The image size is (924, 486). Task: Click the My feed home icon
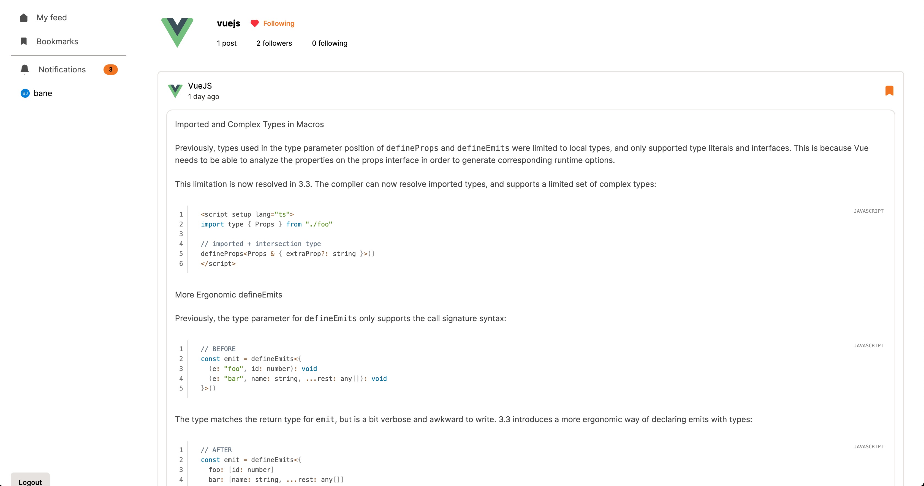[x=24, y=18]
